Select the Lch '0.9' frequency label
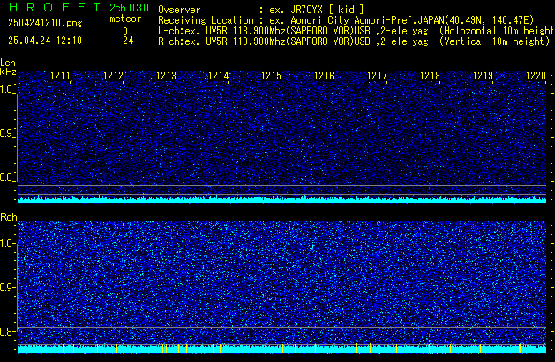This screenshot has height=362, width=555. 6,133
